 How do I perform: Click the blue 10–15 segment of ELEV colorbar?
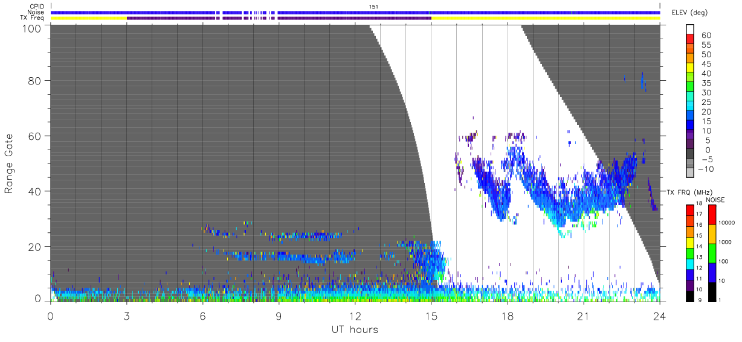[x=691, y=126]
